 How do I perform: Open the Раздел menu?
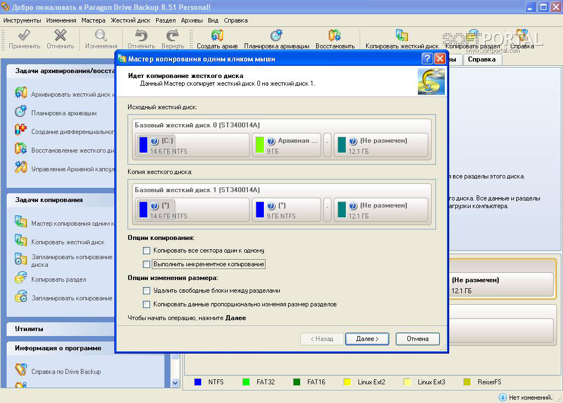point(165,20)
